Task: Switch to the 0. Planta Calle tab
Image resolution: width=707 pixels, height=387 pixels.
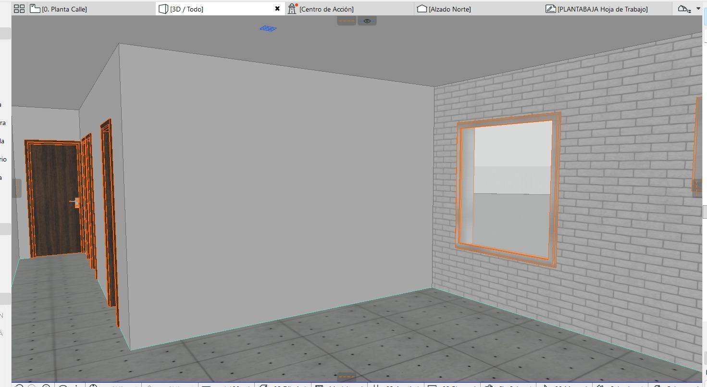Action: tap(64, 9)
